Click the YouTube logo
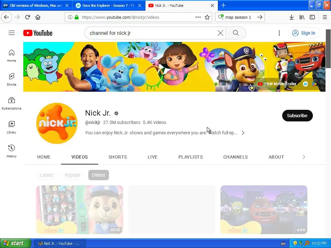This screenshot has width=331, height=248. 38,33
